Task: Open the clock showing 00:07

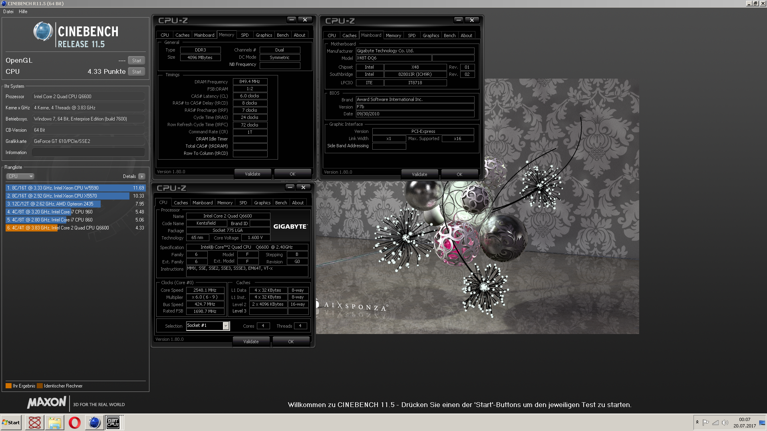Action: [745, 423]
